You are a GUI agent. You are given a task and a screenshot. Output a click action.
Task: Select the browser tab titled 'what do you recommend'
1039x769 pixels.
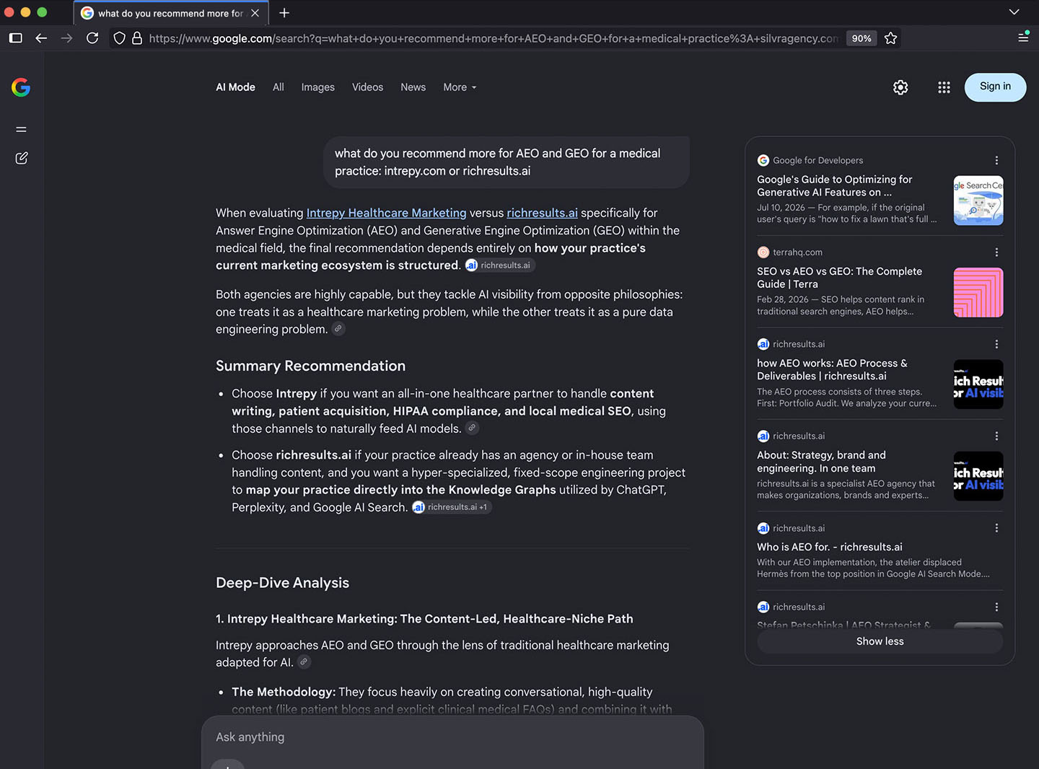point(171,13)
